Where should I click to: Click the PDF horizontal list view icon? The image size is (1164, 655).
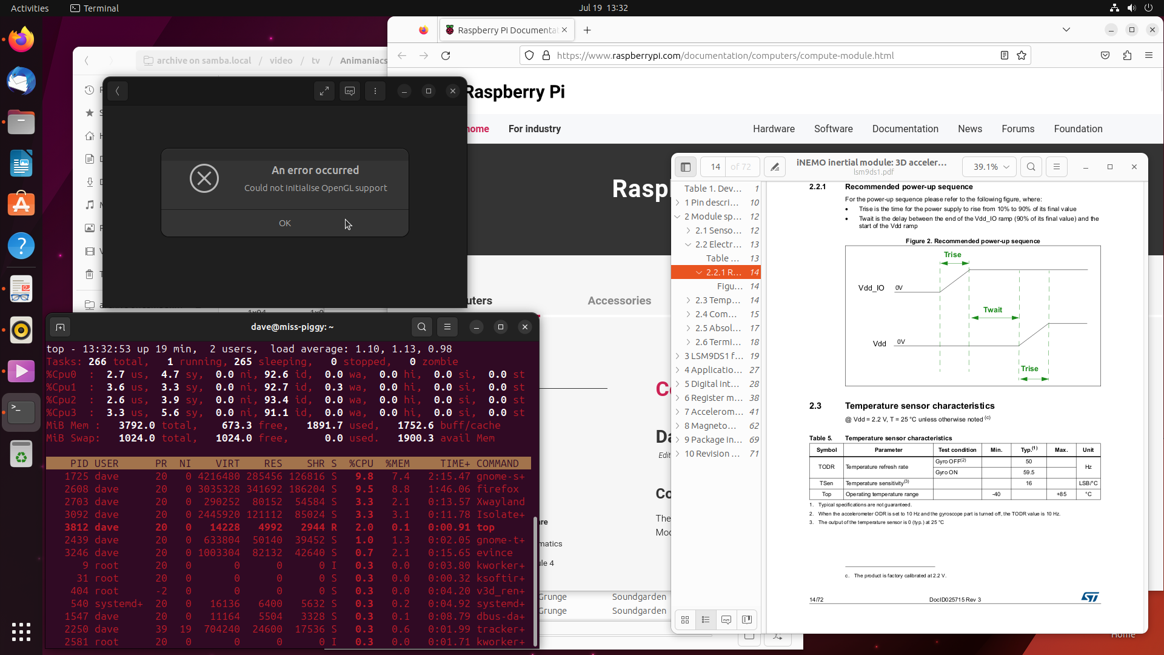tap(705, 619)
